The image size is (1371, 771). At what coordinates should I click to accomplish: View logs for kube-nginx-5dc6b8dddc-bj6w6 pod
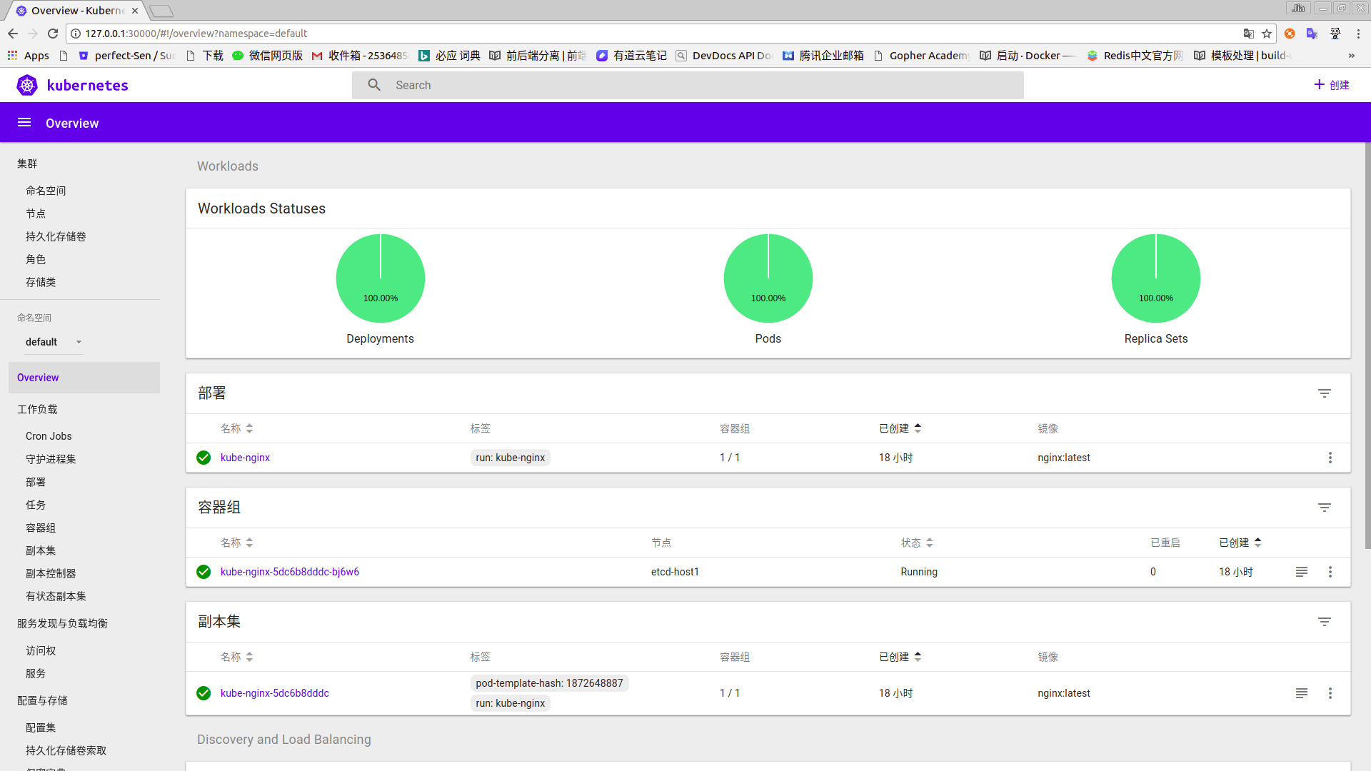[x=1301, y=572]
